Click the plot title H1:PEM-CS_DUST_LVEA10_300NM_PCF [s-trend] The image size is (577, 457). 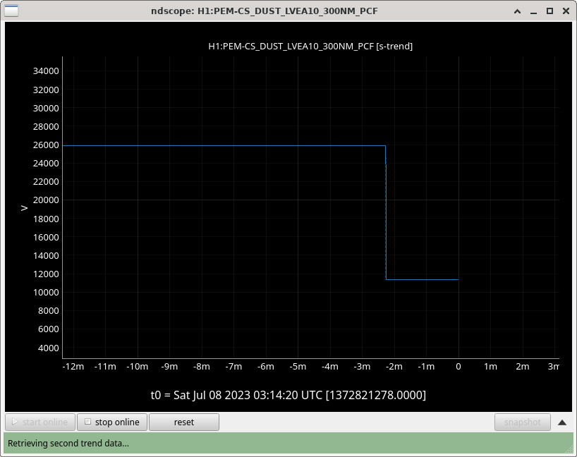coord(310,46)
